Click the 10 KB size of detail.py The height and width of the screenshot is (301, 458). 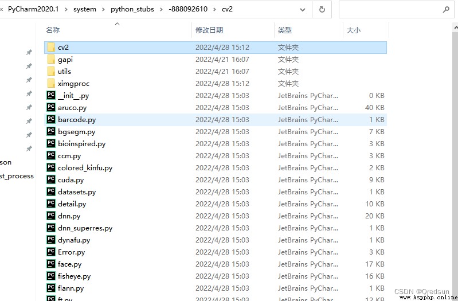[x=374, y=204]
